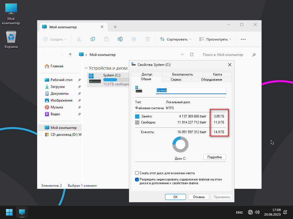The image size is (293, 219).
Task: Add a new Explorer tab with plus
Action: coord(115,27)
